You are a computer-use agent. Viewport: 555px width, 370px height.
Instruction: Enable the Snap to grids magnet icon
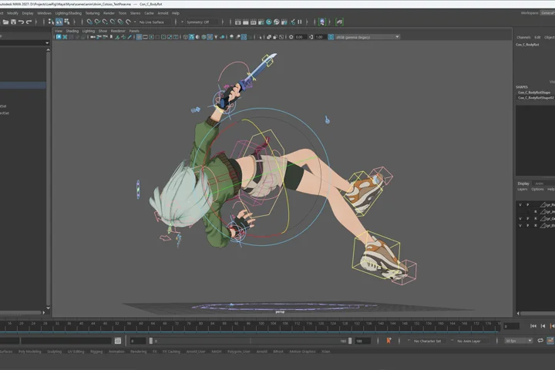point(89,22)
